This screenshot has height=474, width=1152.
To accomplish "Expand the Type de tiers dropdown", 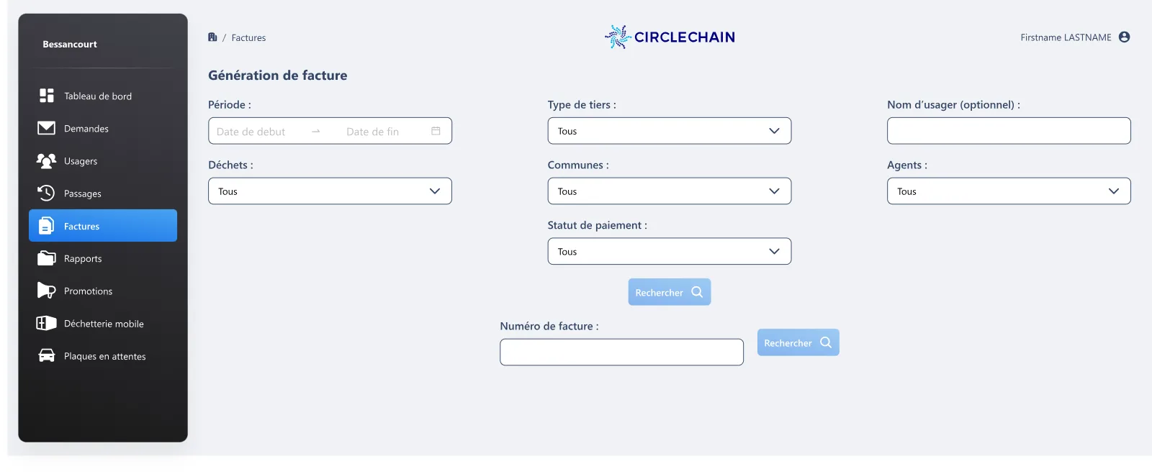I will (669, 131).
